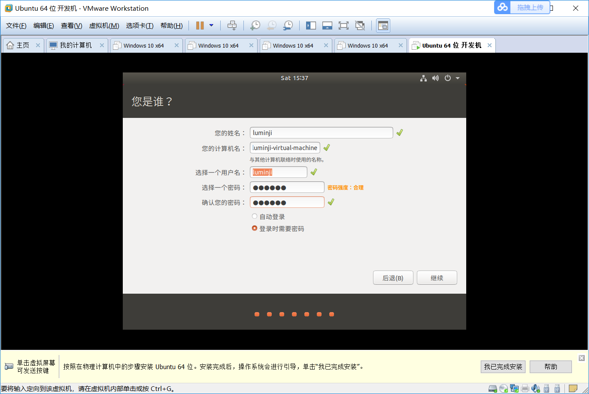Select the 自动登录 radio button
Screen dimensions: 589x394
(x=255, y=217)
